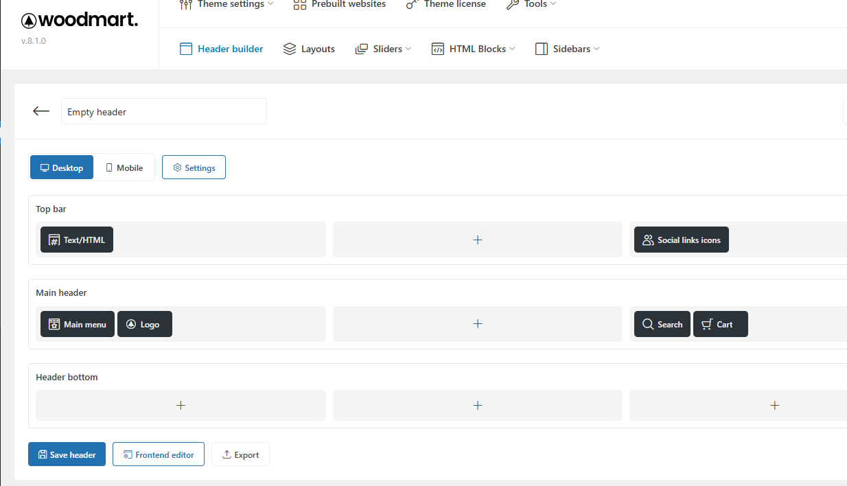The image size is (847, 486).
Task: Expand the Theme settings dropdown
Action: pos(227,4)
